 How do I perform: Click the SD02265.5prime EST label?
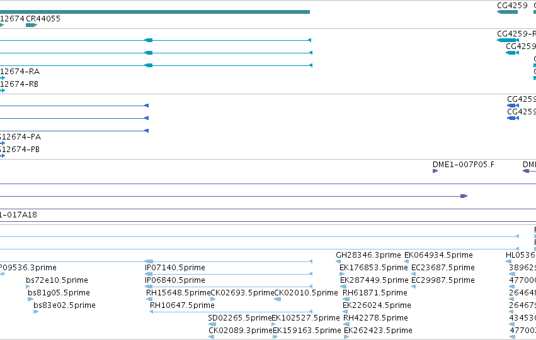[x=239, y=318]
